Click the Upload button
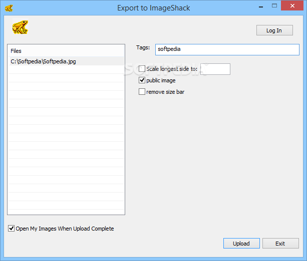 (241, 243)
